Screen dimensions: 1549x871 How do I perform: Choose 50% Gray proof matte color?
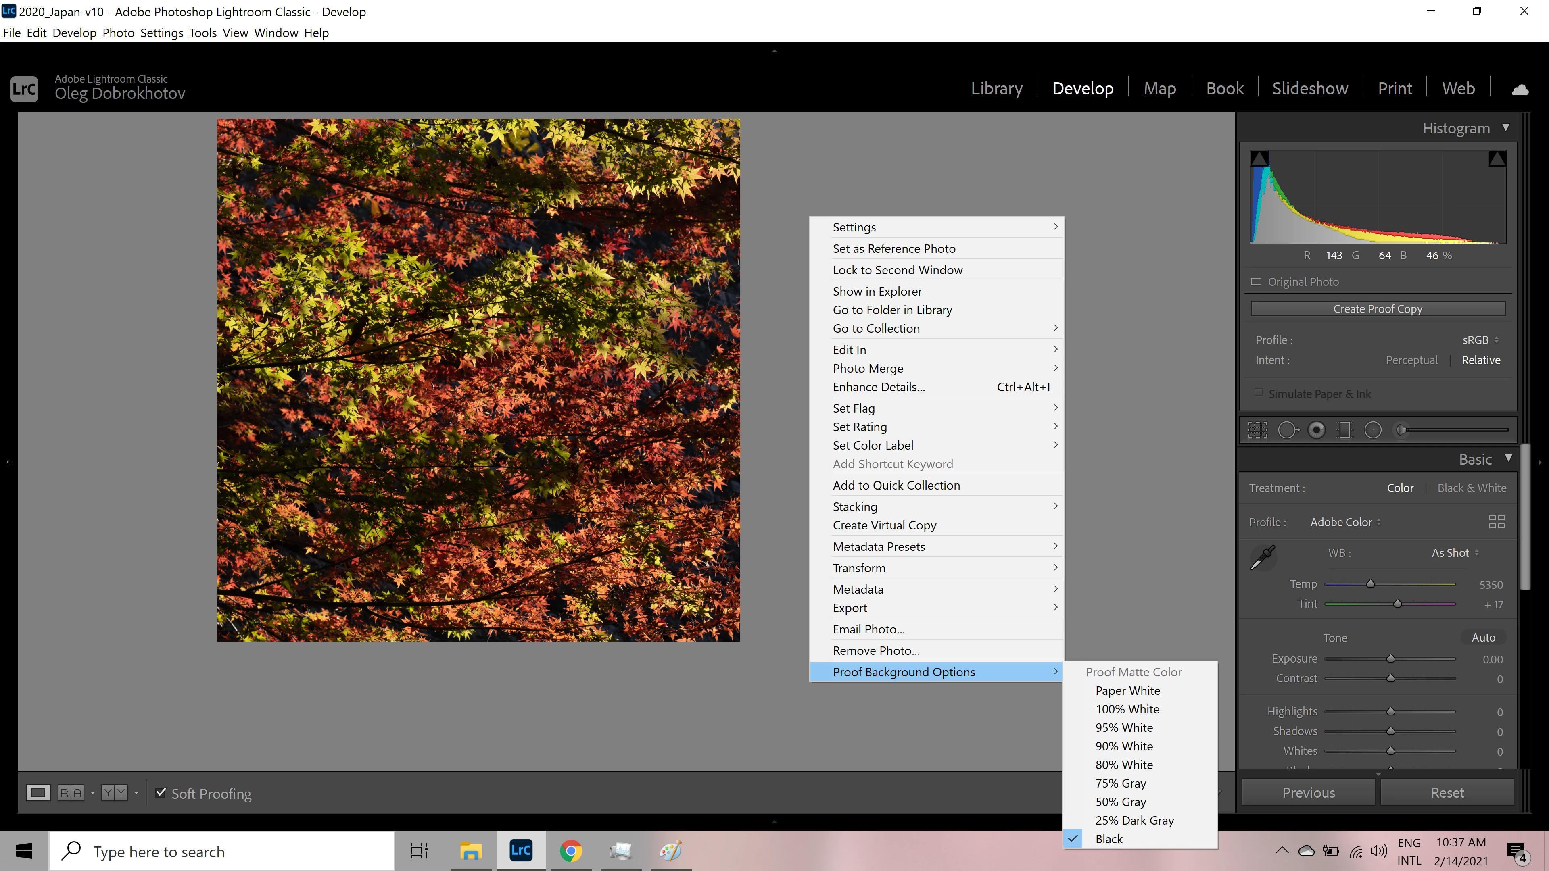[1120, 802]
